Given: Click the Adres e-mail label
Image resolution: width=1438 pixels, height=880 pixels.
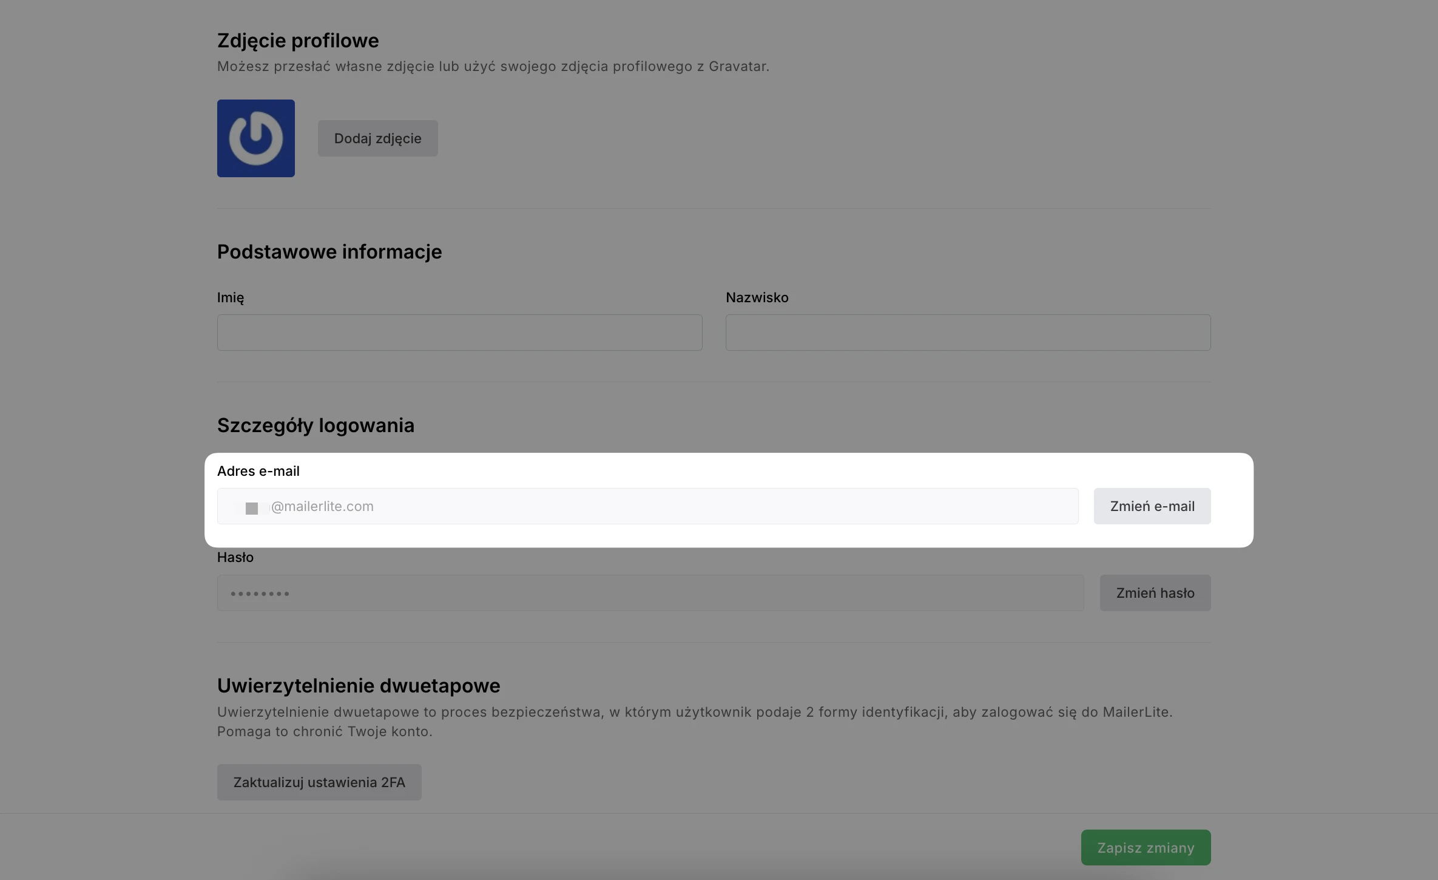Looking at the screenshot, I should [258, 471].
